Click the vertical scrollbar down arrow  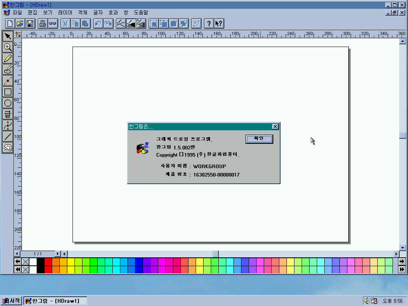(402, 248)
